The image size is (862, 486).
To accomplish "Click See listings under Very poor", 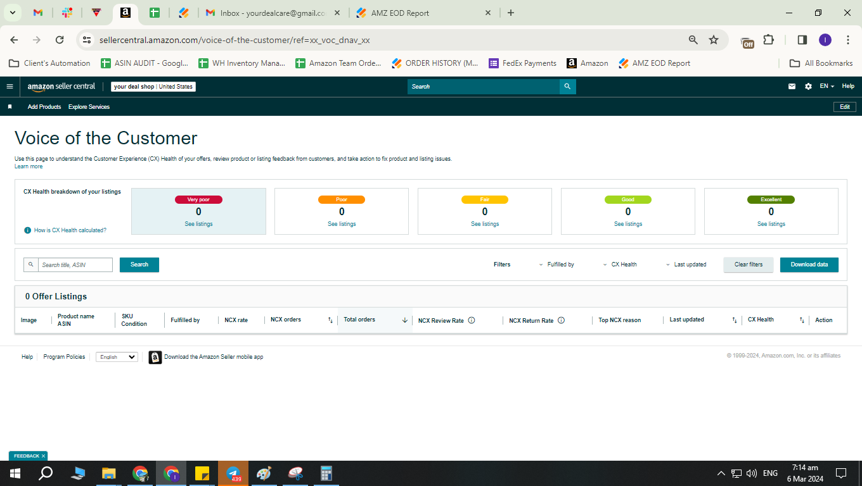I will click(198, 224).
